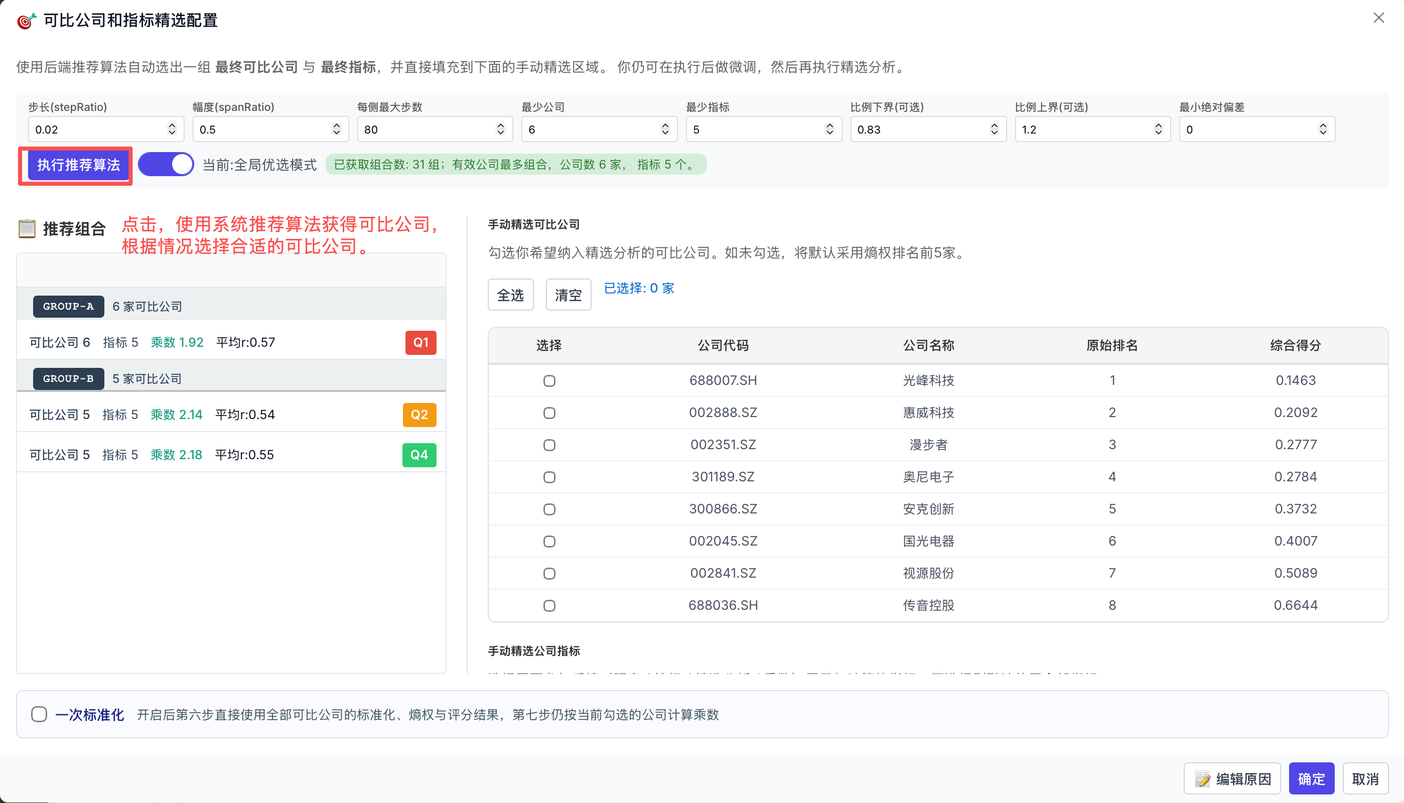Check the box for 光峰科技
Screen dimensions: 1404x803
click(549, 380)
